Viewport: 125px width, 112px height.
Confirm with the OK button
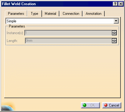pos(90,105)
